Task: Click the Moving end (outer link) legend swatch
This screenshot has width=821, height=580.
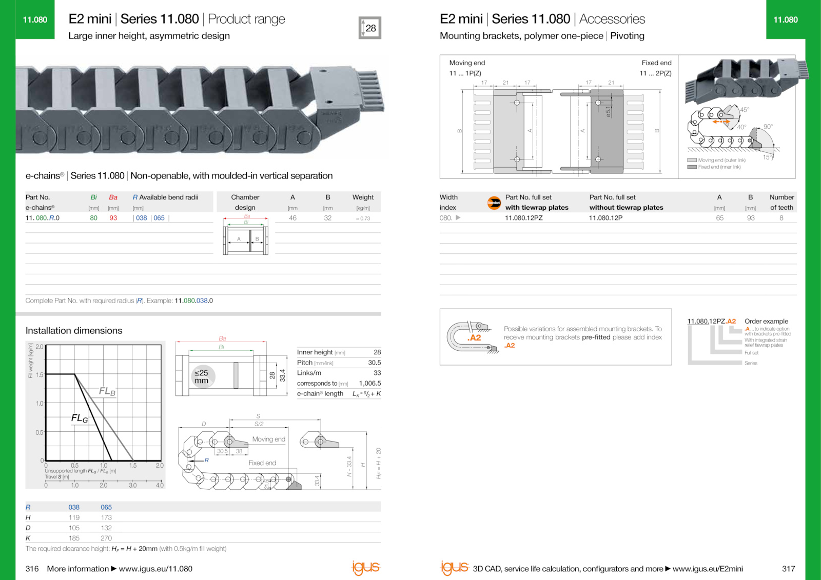Action: (692, 161)
